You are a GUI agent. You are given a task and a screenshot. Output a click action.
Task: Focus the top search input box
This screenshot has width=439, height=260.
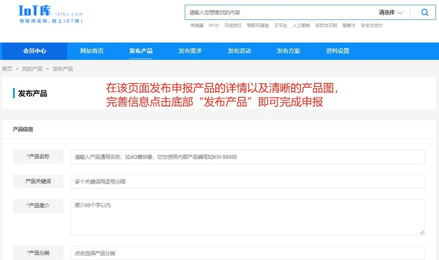(280, 12)
